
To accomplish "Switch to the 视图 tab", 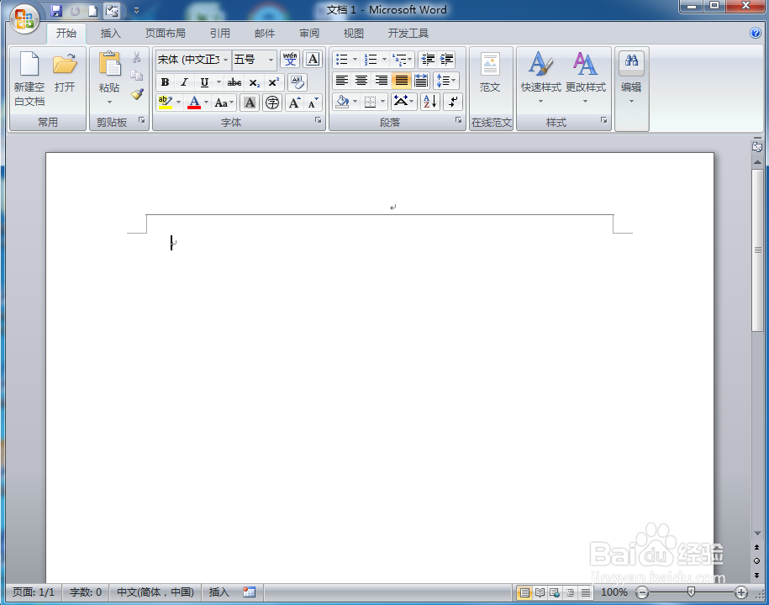I will 353,33.
